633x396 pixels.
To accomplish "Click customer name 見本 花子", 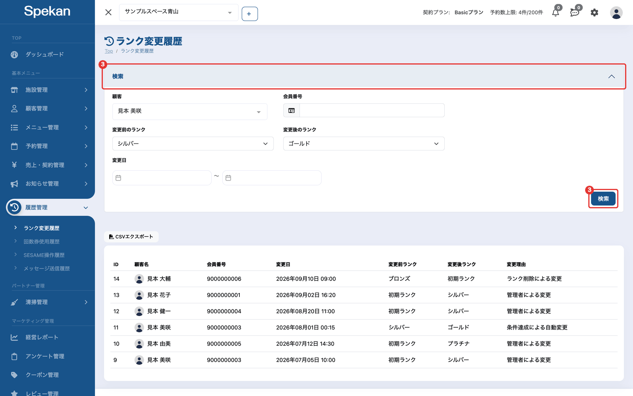I will [x=159, y=295].
